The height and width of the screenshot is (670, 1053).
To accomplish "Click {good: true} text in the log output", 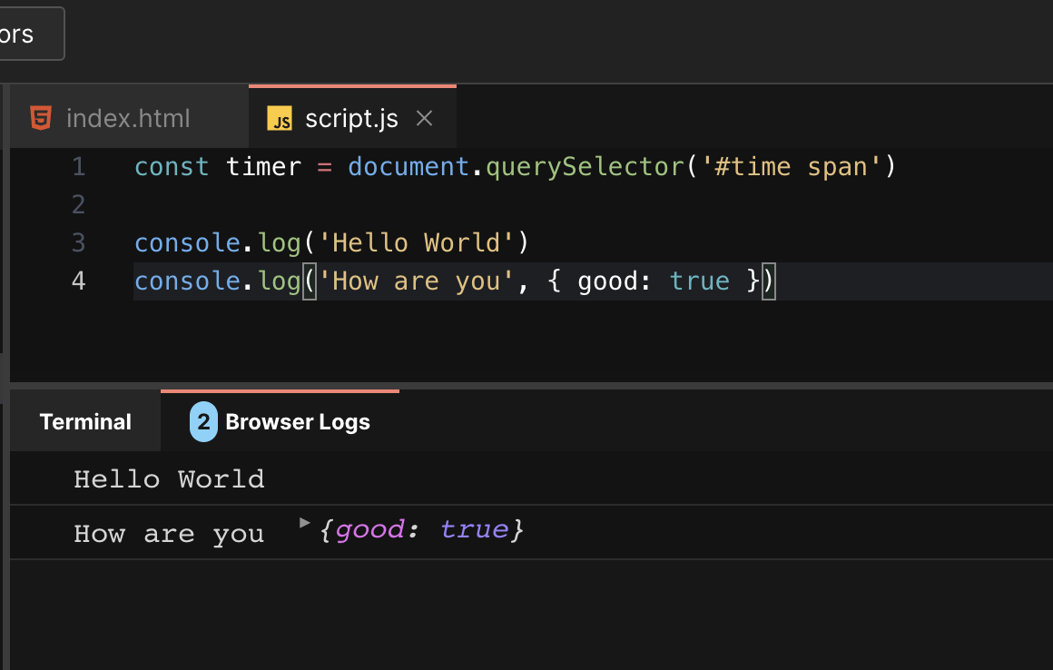I will 420,528.
